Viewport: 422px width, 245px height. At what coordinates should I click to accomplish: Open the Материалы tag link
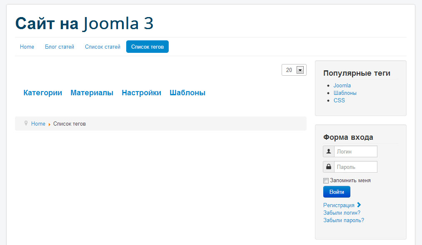(92, 93)
